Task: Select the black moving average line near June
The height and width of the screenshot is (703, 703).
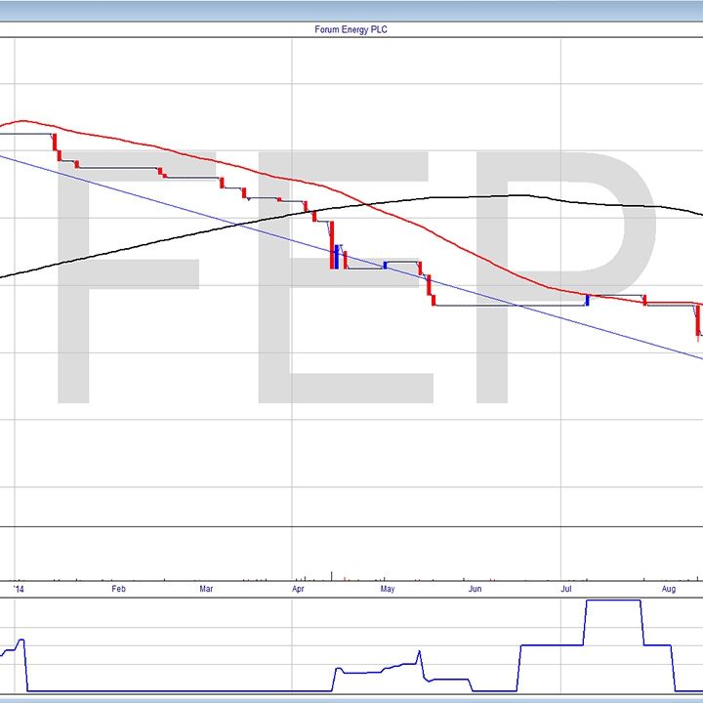Action: pyautogui.click(x=488, y=196)
